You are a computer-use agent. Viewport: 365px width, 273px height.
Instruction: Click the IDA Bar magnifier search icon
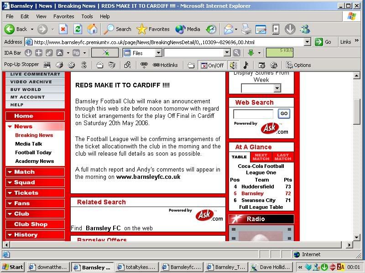pos(236,53)
